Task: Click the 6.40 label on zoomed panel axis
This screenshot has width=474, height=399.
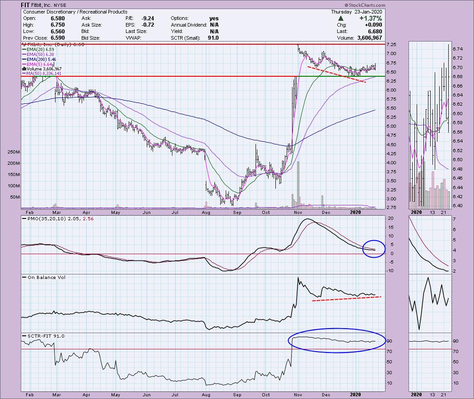Action: 458,205
